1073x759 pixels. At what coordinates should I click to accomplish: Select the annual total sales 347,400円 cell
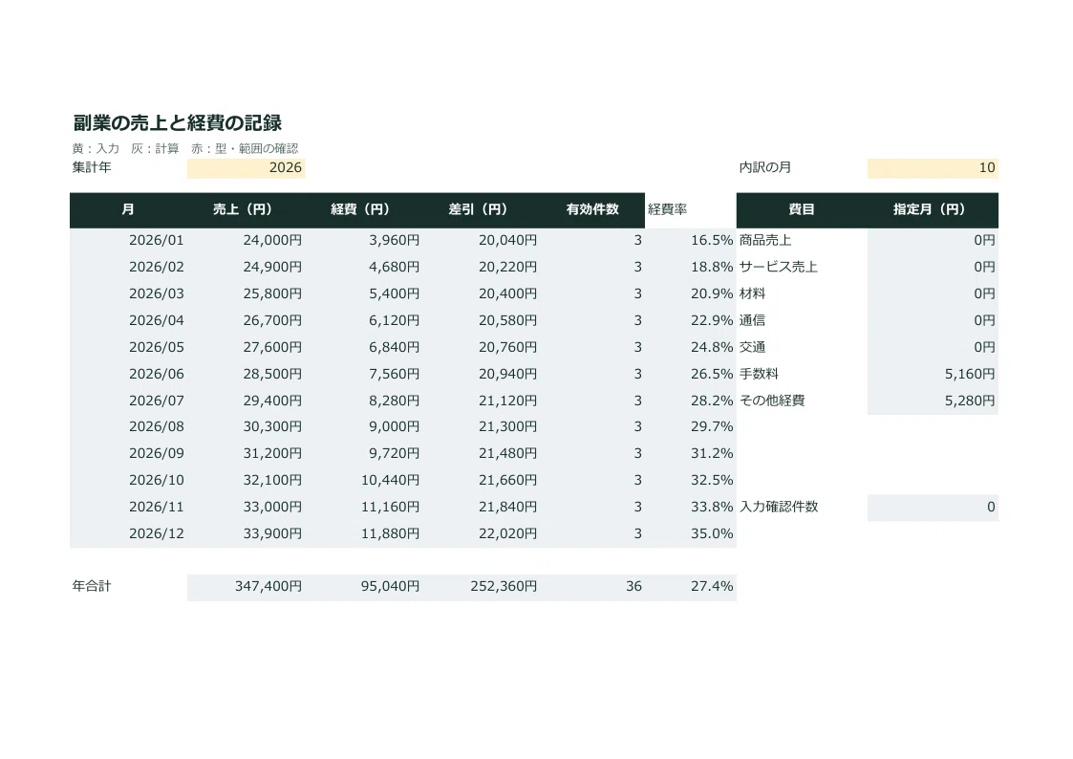coord(246,587)
